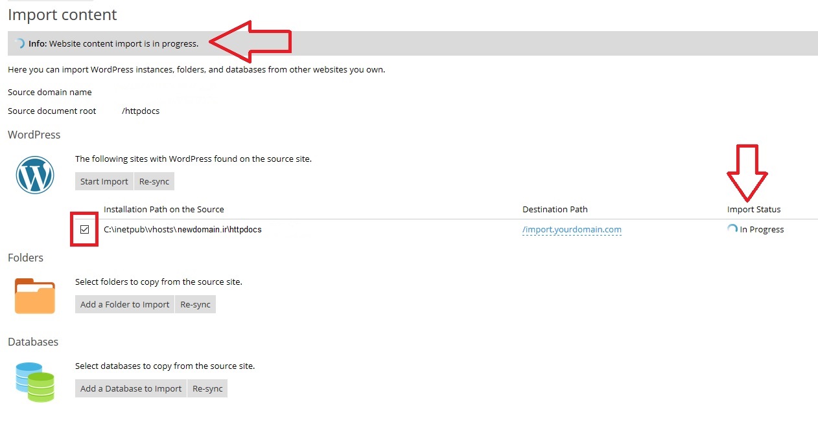818x422 pixels.
Task: Click Add a Folder to Import
Action: 124,305
